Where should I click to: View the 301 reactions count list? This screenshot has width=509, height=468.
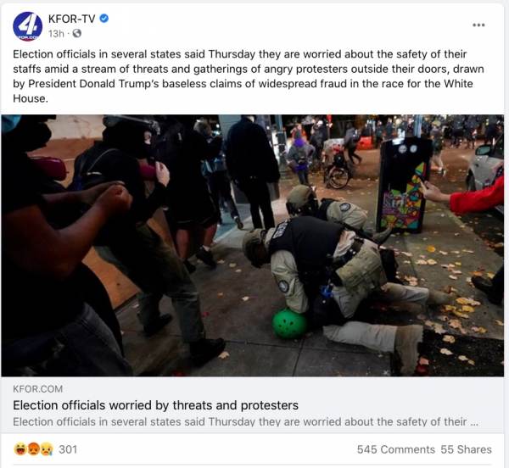[68, 449]
